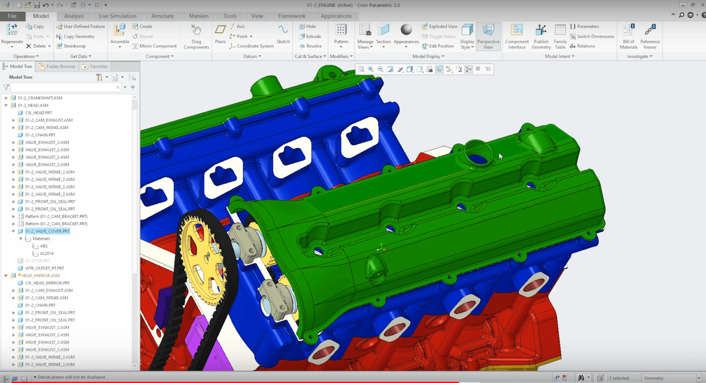
Task: Expand the 01-2_CRANKSHAFT.ASM tree node
Action: pos(5,97)
